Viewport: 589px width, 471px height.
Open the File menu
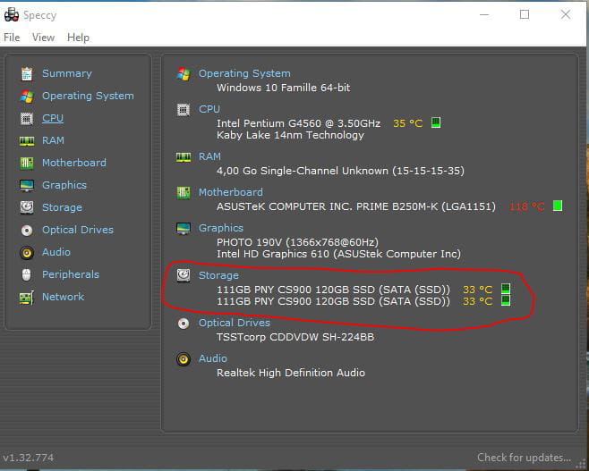12,38
